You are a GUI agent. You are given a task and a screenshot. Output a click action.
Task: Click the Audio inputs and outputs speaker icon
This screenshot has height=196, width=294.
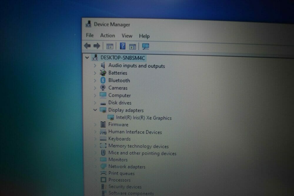pos(103,65)
